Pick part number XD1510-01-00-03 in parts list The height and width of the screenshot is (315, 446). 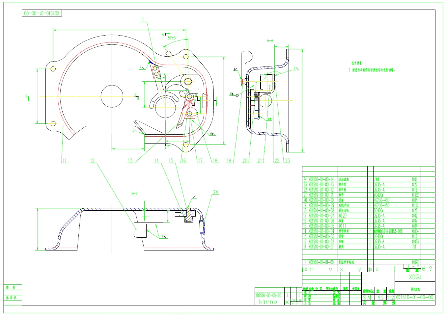[321, 236]
